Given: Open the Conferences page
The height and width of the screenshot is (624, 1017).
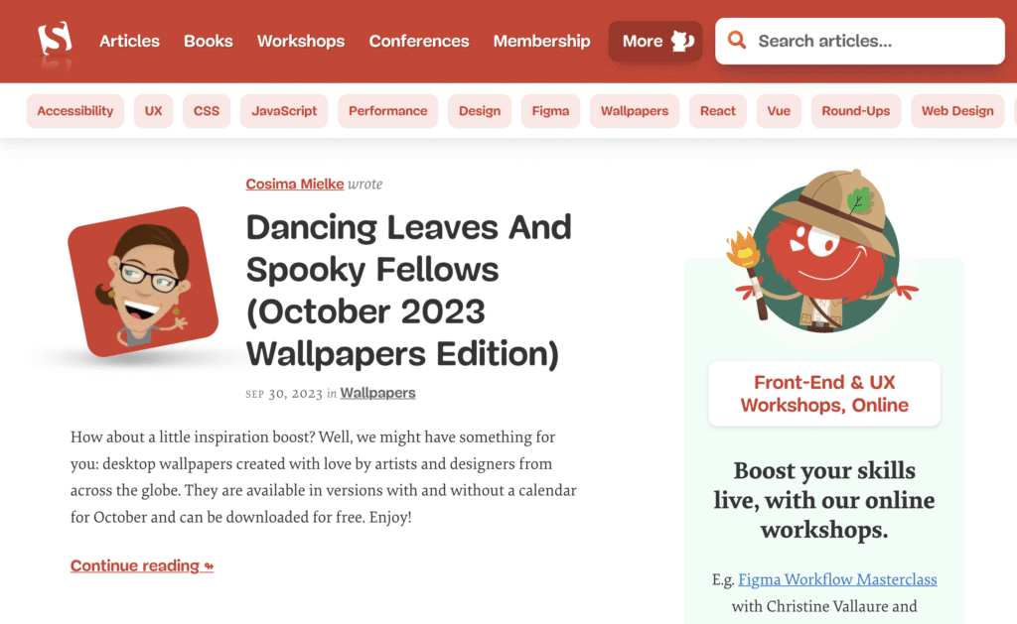Looking at the screenshot, I should pyautogui.click(x=419, y=41).
